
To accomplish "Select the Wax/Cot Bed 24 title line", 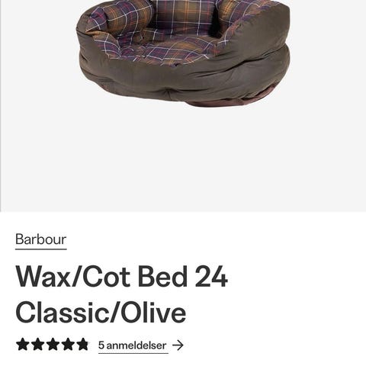I will 122,277.
